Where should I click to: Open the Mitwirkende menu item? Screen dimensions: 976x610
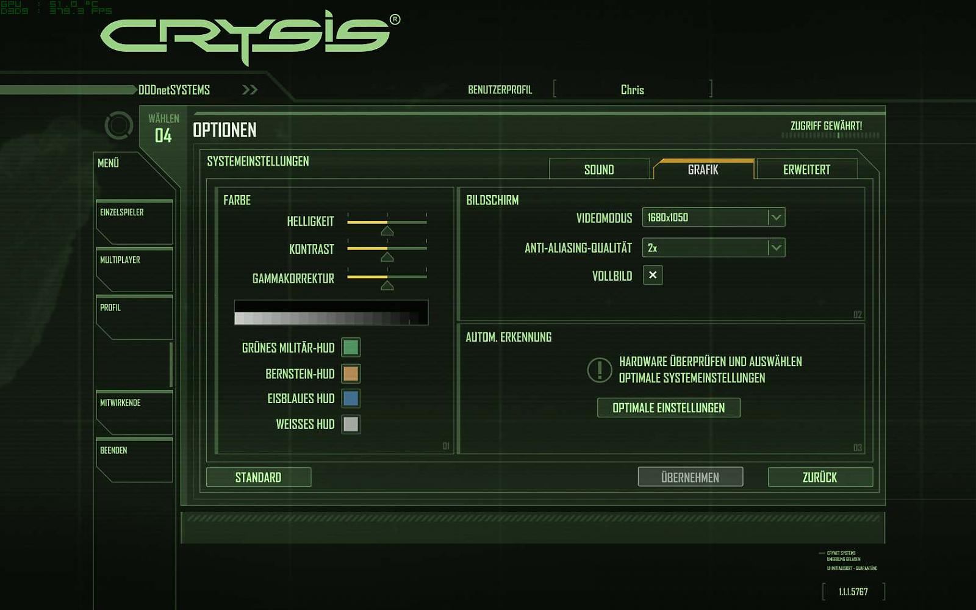point(134,412)
